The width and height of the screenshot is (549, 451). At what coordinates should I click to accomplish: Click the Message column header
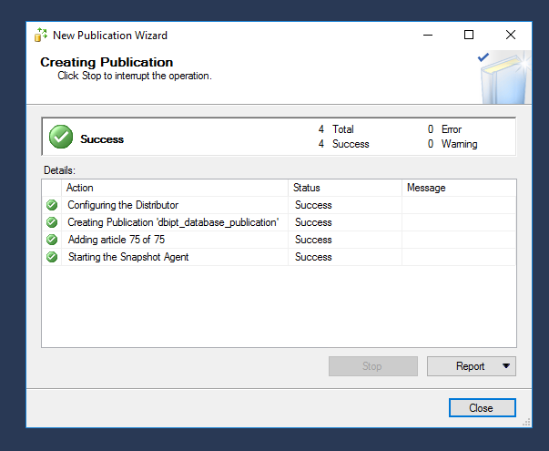[459, 188]
